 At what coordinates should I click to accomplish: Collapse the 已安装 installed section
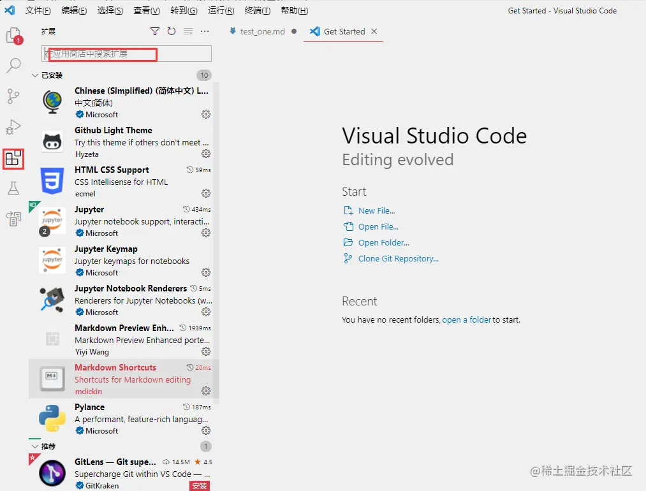click(35, 75)
